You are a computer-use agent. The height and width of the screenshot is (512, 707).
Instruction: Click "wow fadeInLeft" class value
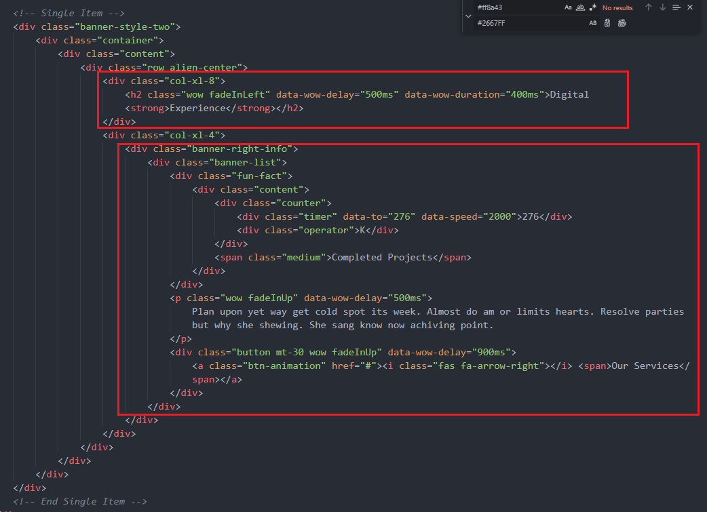pos(225,94)
